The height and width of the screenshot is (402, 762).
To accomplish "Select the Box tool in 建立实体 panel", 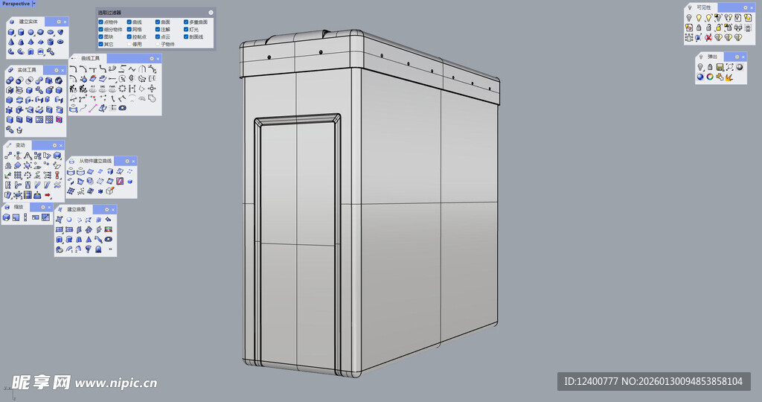I will [x=11, y=33].
